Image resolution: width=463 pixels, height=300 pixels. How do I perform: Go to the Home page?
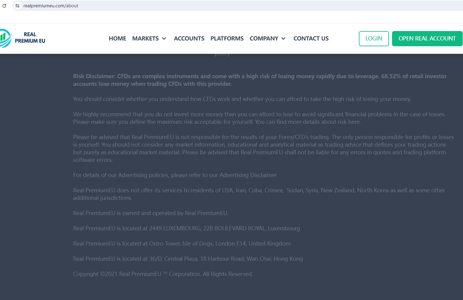(x=117, y=39)
